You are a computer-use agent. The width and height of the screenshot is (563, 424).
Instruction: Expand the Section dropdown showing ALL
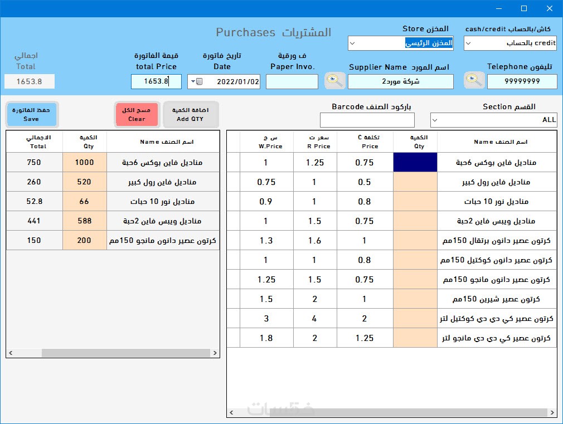pos(435,120)
